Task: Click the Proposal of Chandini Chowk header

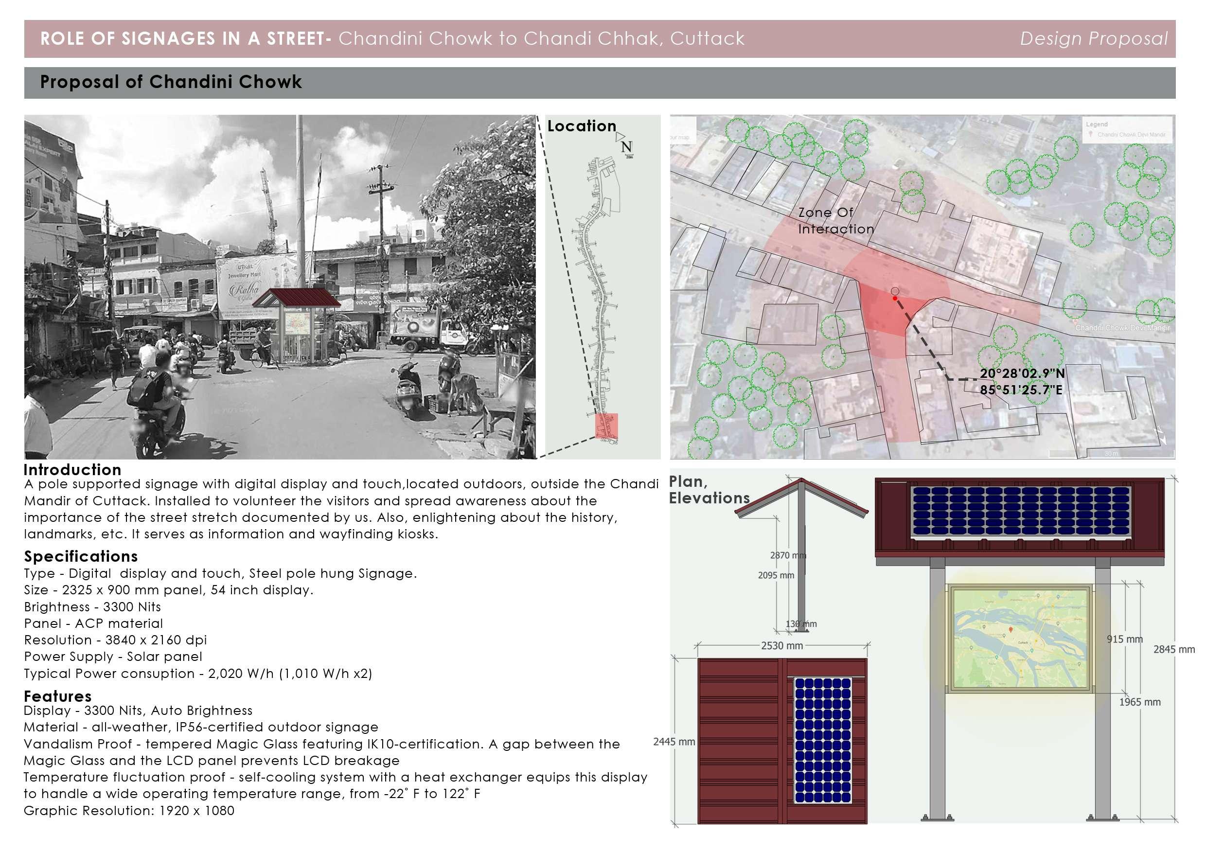Action: (x=171, y=82)
